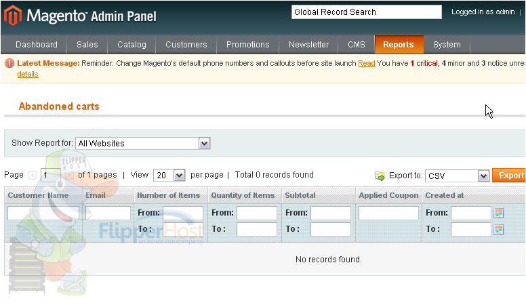The width and height of the screenshot is (526, 305).
Task: Open calendar for Created at To date
Action: coord(498,230)
